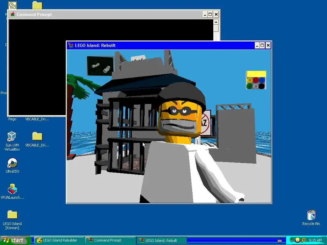Select the black color brick in game palette

[262, 86]
